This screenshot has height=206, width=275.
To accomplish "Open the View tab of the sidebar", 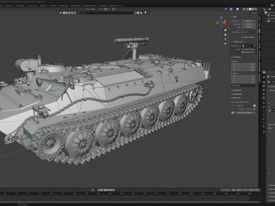I will click(260, 31).
